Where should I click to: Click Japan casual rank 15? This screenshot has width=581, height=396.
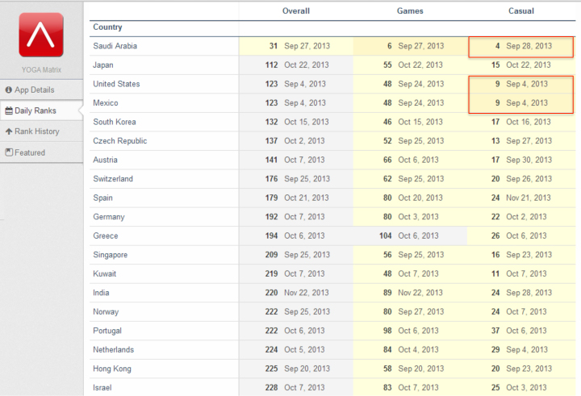[x=495, y=65]
